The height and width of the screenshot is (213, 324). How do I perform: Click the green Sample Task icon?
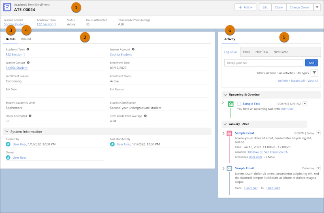tap(231, 104)
